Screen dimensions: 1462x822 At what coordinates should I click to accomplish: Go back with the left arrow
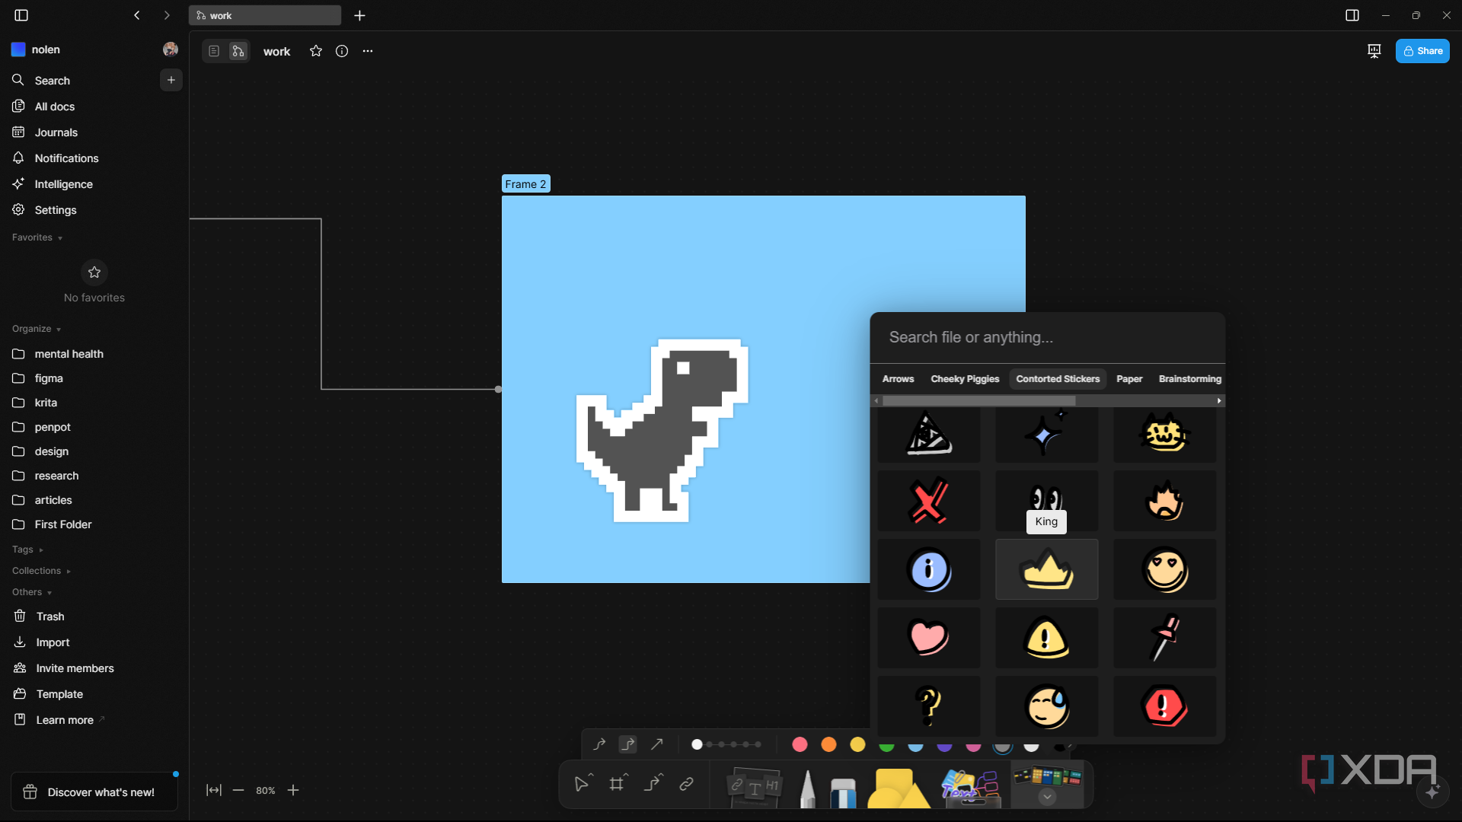pyautogui.click(x=137, y=15)
